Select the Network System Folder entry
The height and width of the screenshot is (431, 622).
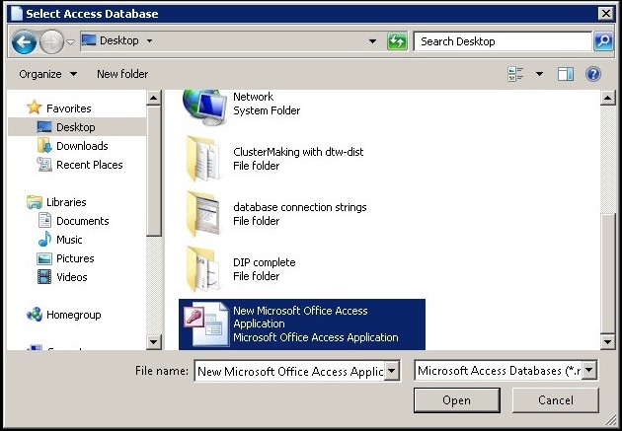(x=267, y=104)
